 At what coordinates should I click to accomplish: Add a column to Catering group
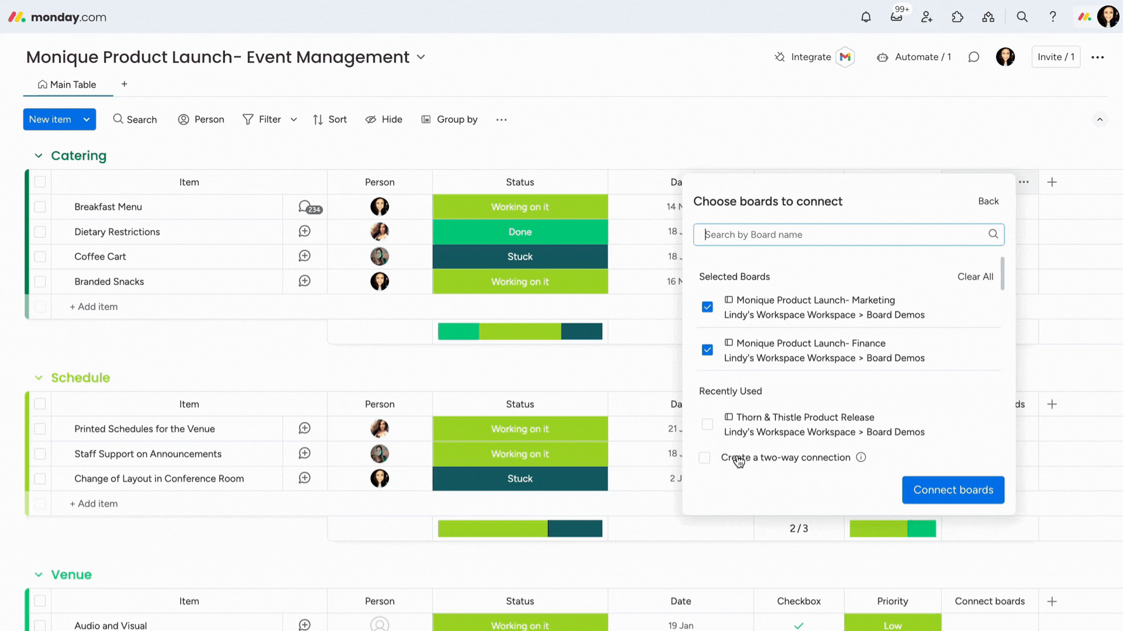click(1052, 182)
